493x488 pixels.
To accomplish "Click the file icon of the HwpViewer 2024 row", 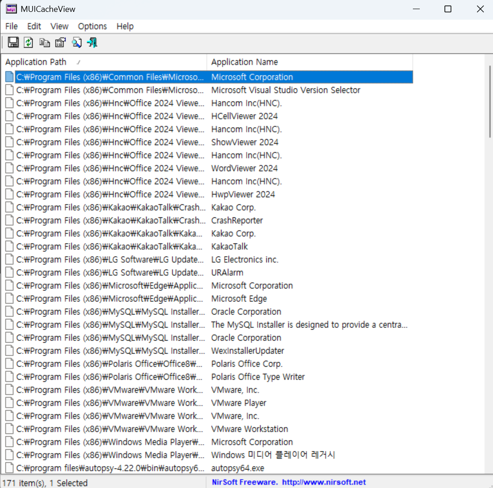I will (10, 194).
